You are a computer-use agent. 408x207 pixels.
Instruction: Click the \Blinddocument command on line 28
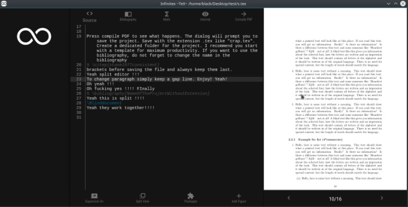tap(104, 103)
